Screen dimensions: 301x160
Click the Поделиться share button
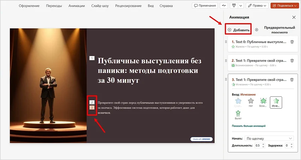click(x=285, y=6)
